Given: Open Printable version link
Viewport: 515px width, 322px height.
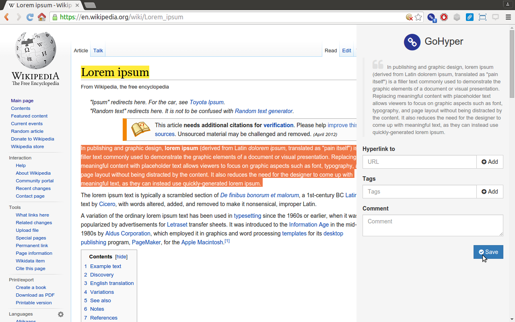Looking at the screenshot, I should click(34, 303).
